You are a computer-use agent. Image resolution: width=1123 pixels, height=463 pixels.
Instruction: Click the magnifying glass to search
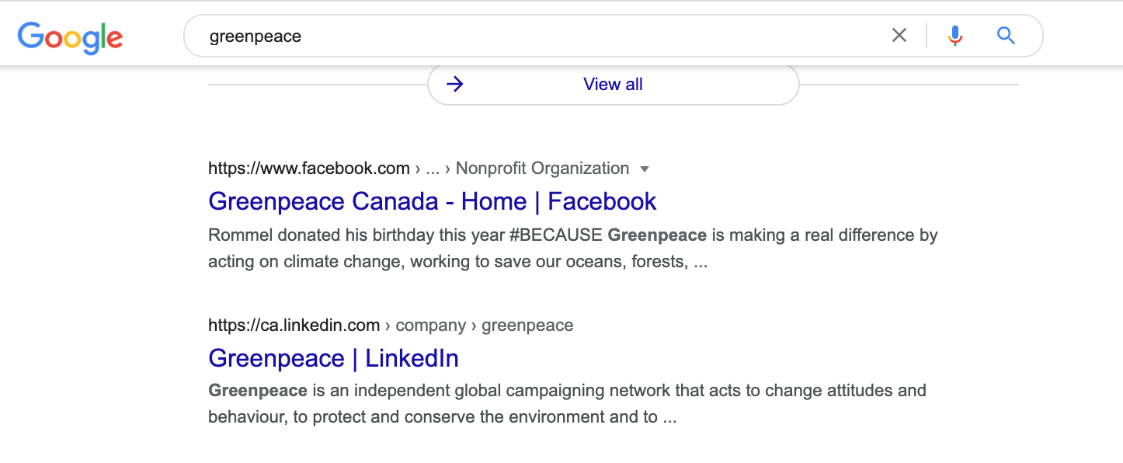[1006, 35]
